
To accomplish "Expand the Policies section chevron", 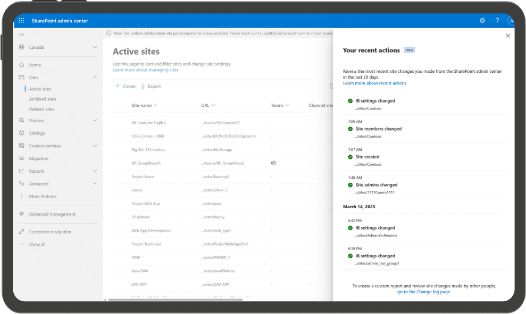I will click(x=95, y=120).
